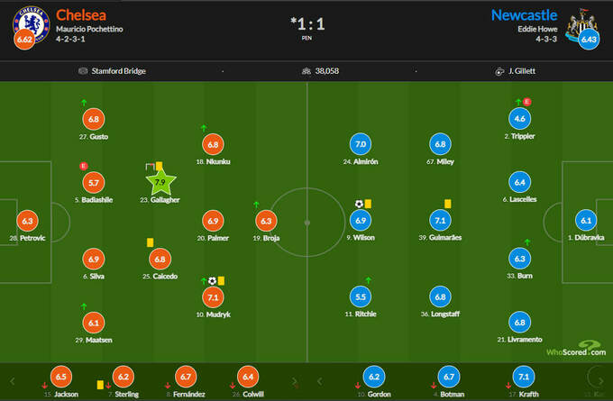Select Gallagher's star man-of-the-match icon
613x401 pixels.
160,183
